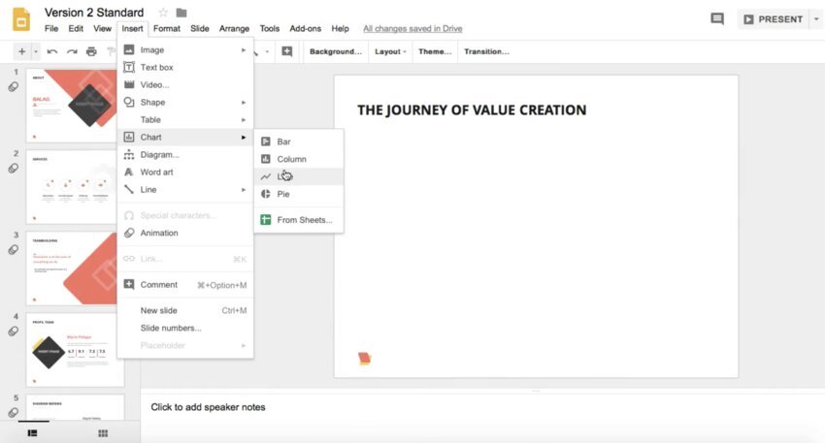This screenshot has height=443, width=825.
Task: Choose Bar chart option
Action: point(283,142)
